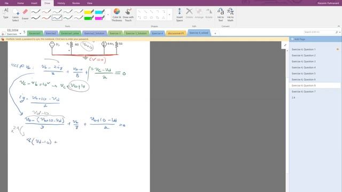
Task: Select the first pen in the top row
Action: (x=36, y=12)
